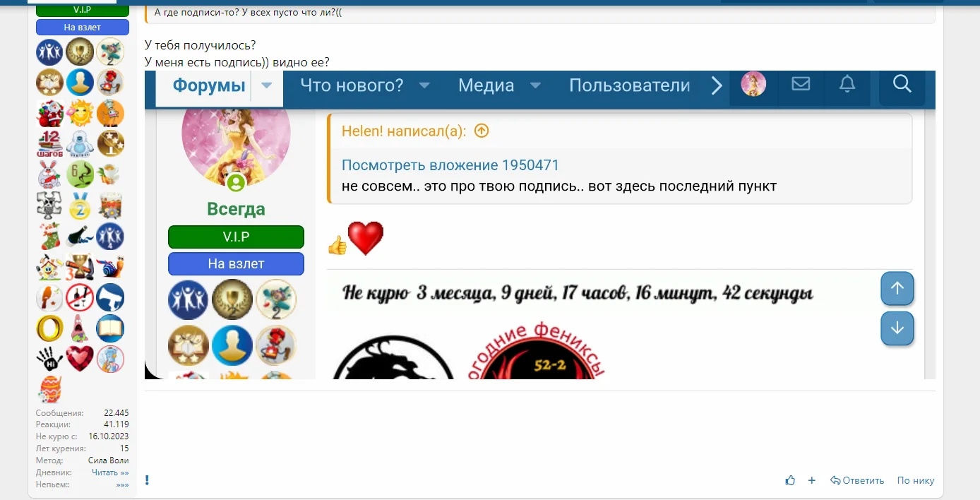Click the 'По нику' link
This screenshot has width=980, height=500.
click(916, 480)
